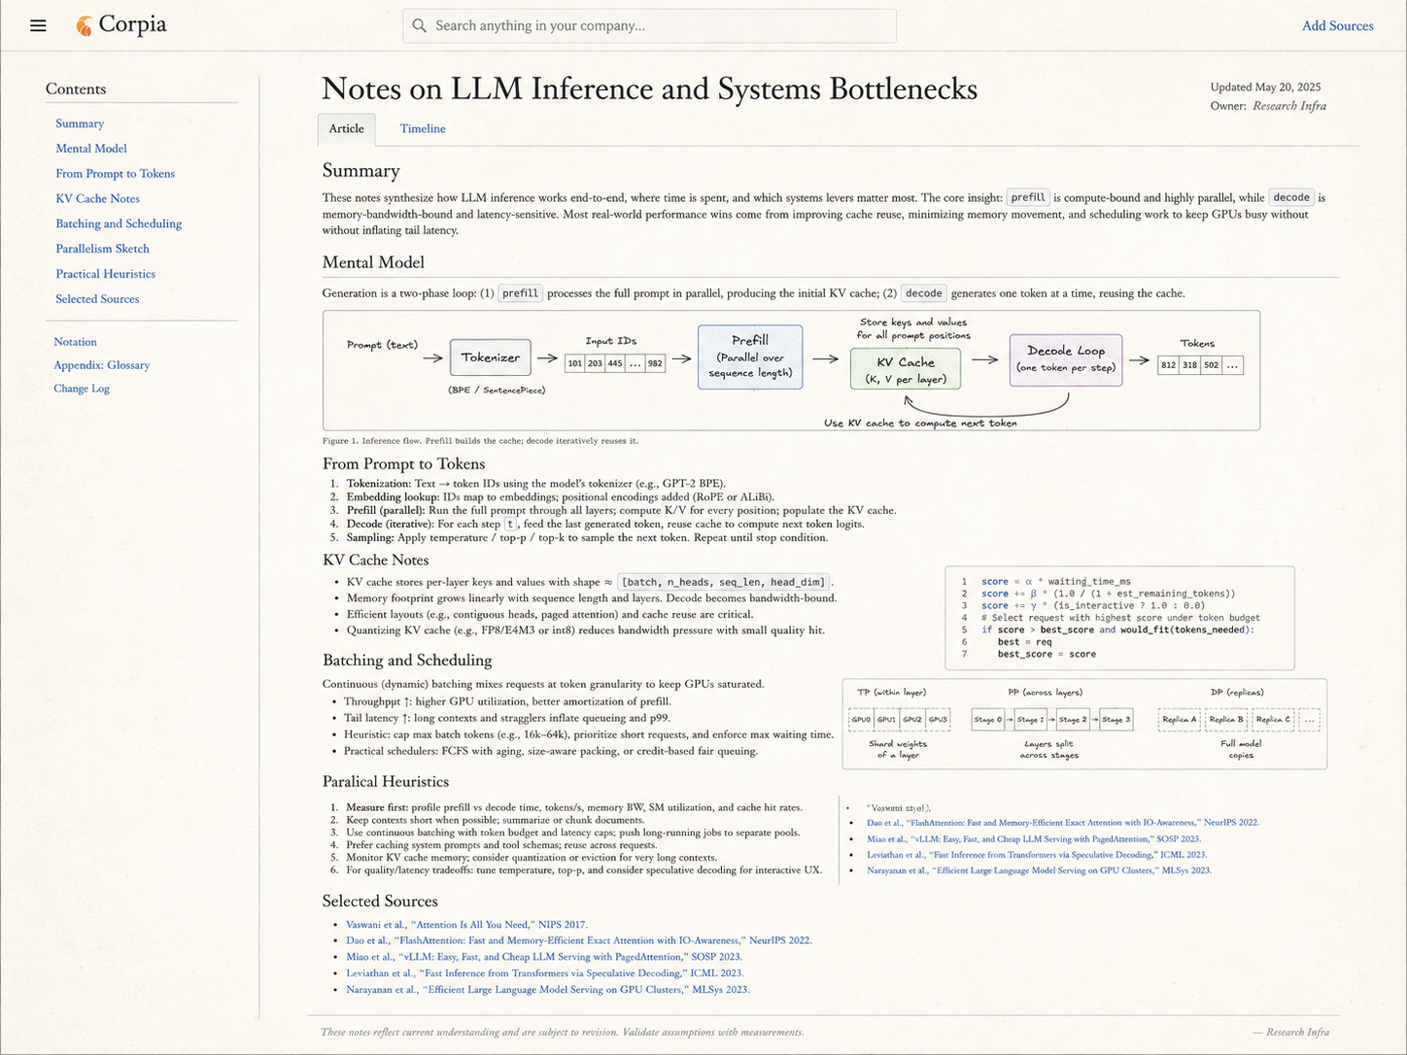Viewport: 1407px width, 1055px height.
Task: Open Batching and Scheduling contents link
Action: [x=119, y=223]
